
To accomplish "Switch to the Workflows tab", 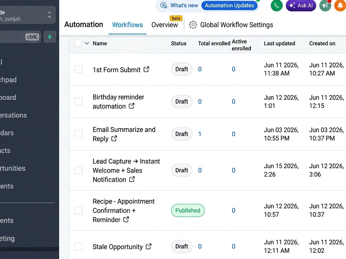I will (127, 25).
